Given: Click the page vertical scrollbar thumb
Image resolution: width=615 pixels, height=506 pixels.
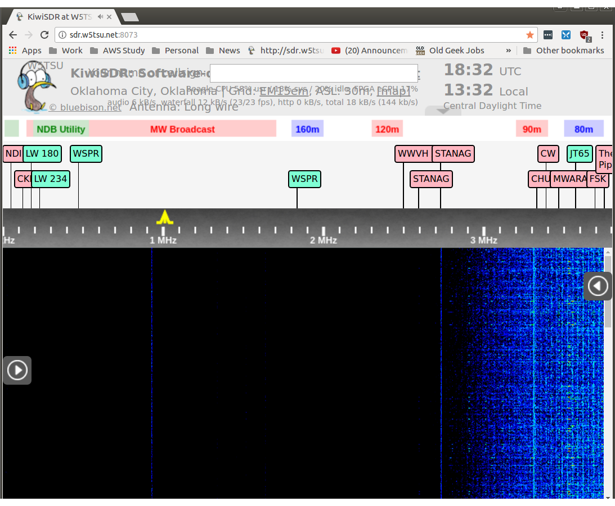Looking at the screenshot, I should (608, 291).
